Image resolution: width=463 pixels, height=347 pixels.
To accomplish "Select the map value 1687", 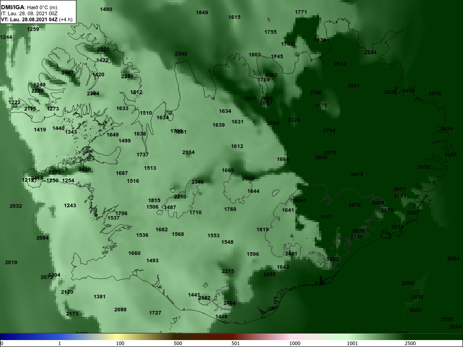I will (122, 173).
